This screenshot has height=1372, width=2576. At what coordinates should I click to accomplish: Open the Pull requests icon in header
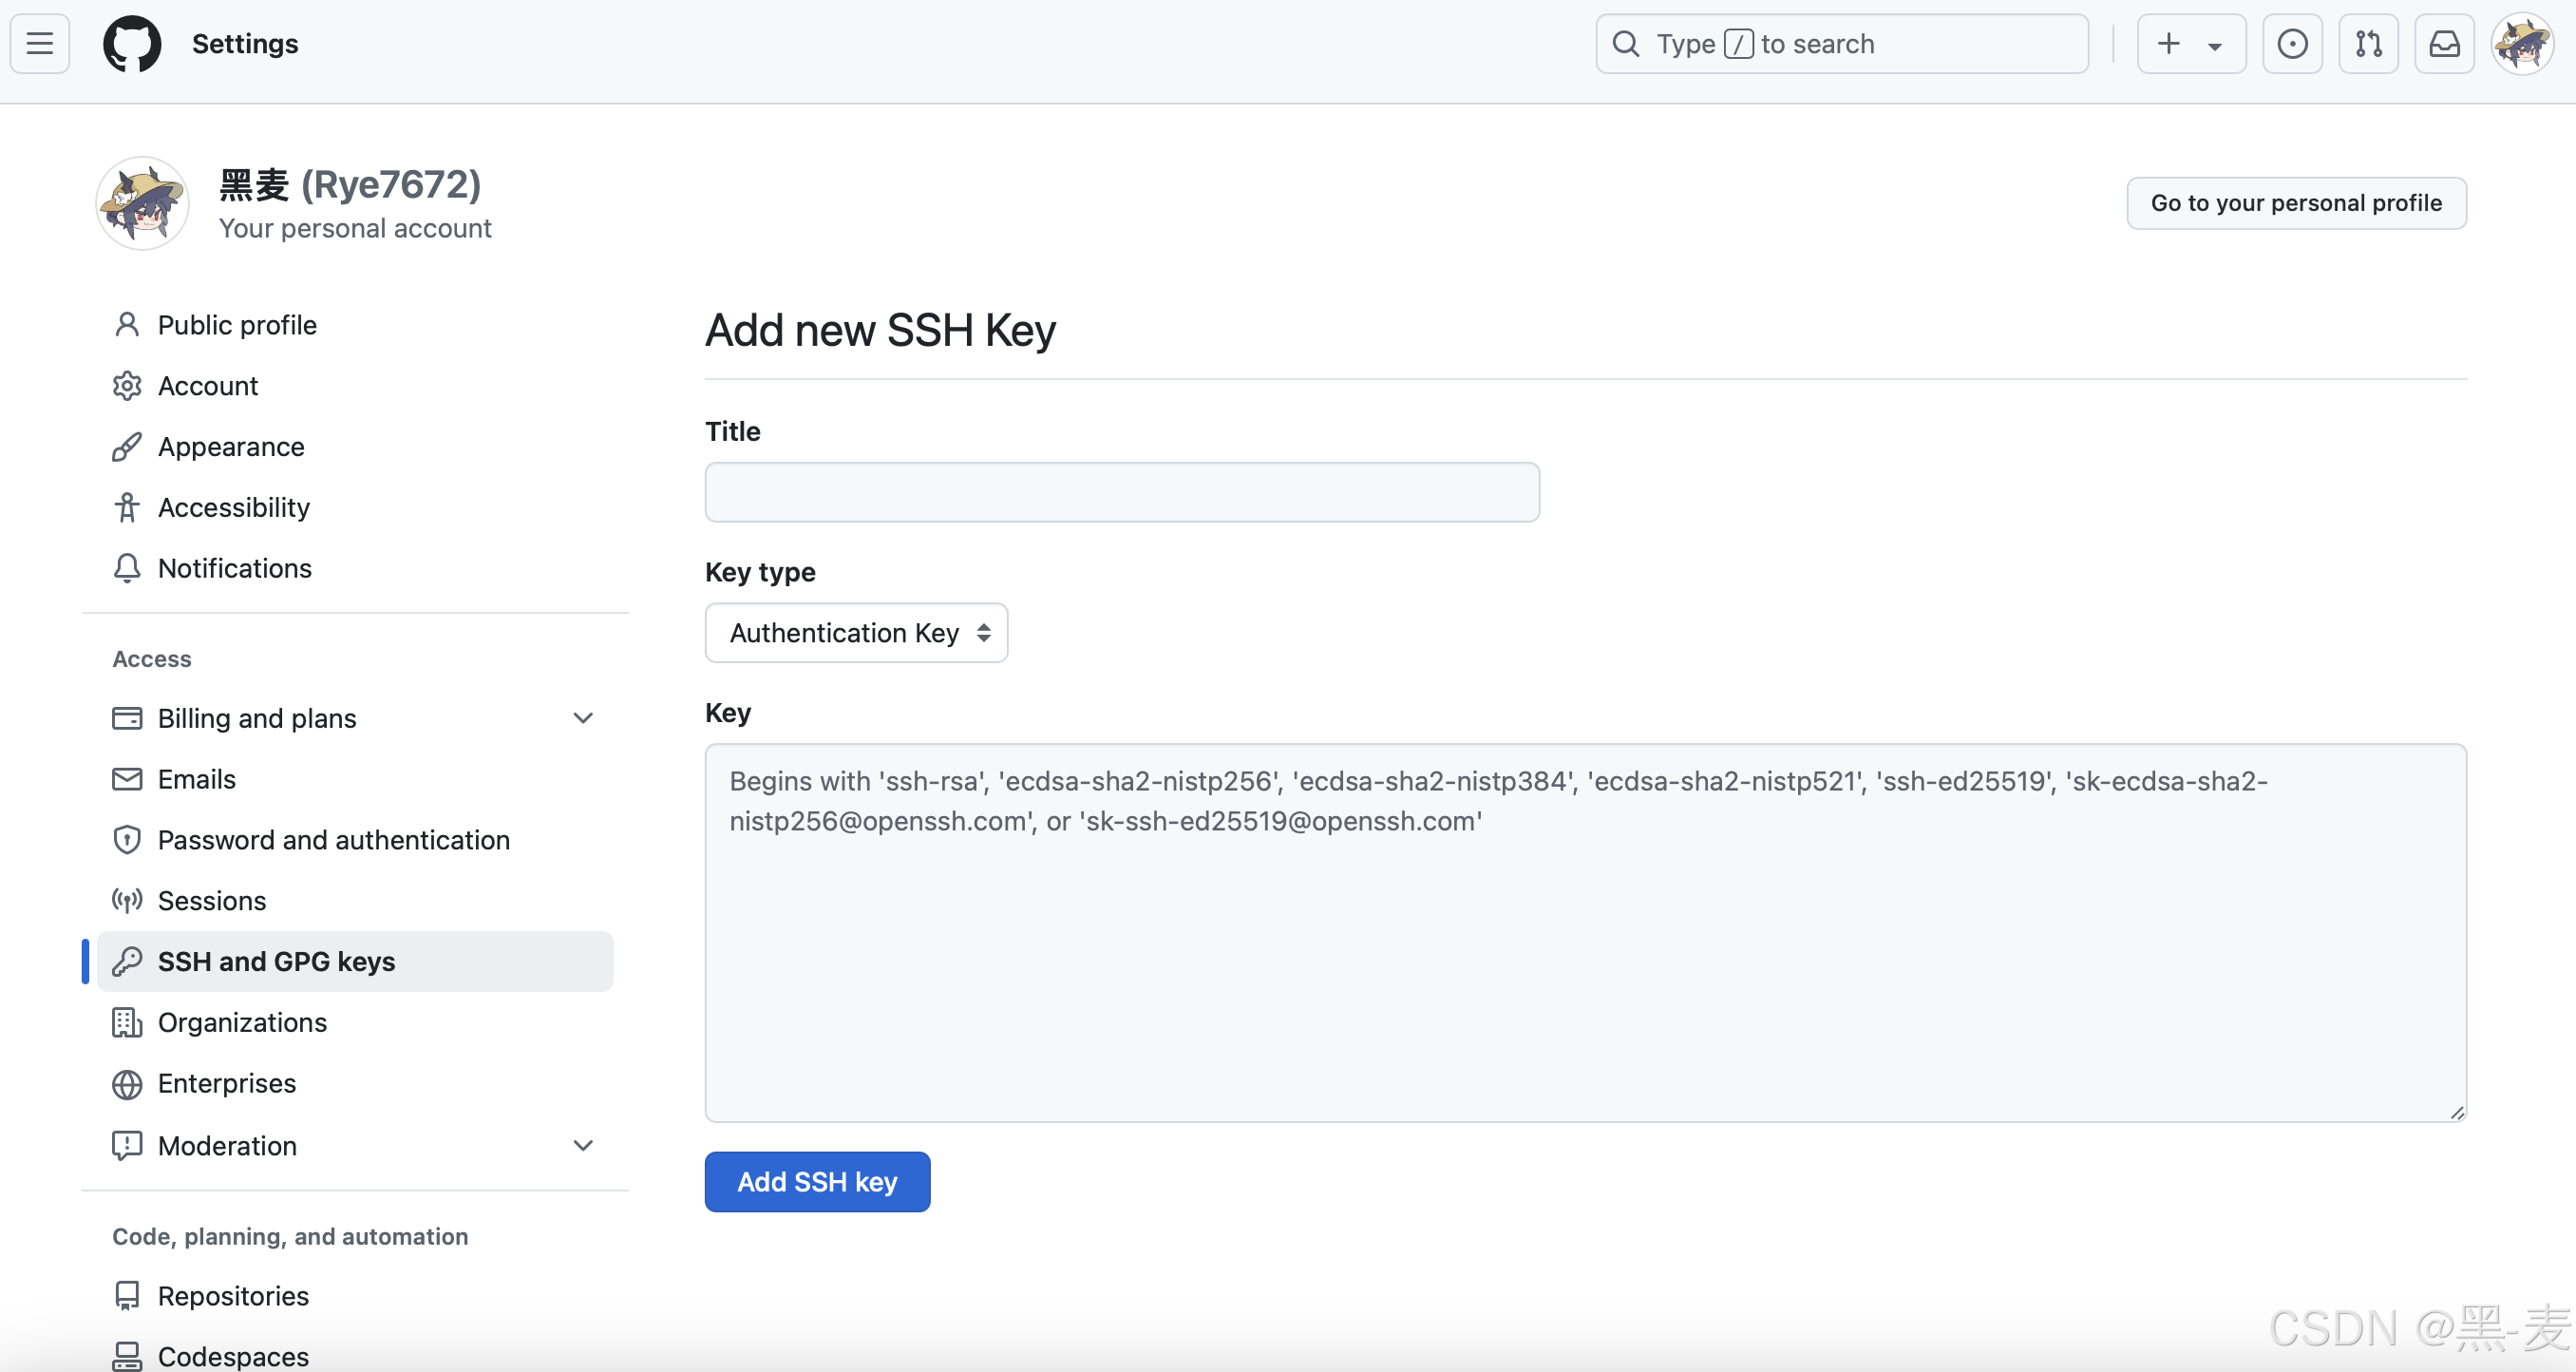click(x=2368, y=44)
